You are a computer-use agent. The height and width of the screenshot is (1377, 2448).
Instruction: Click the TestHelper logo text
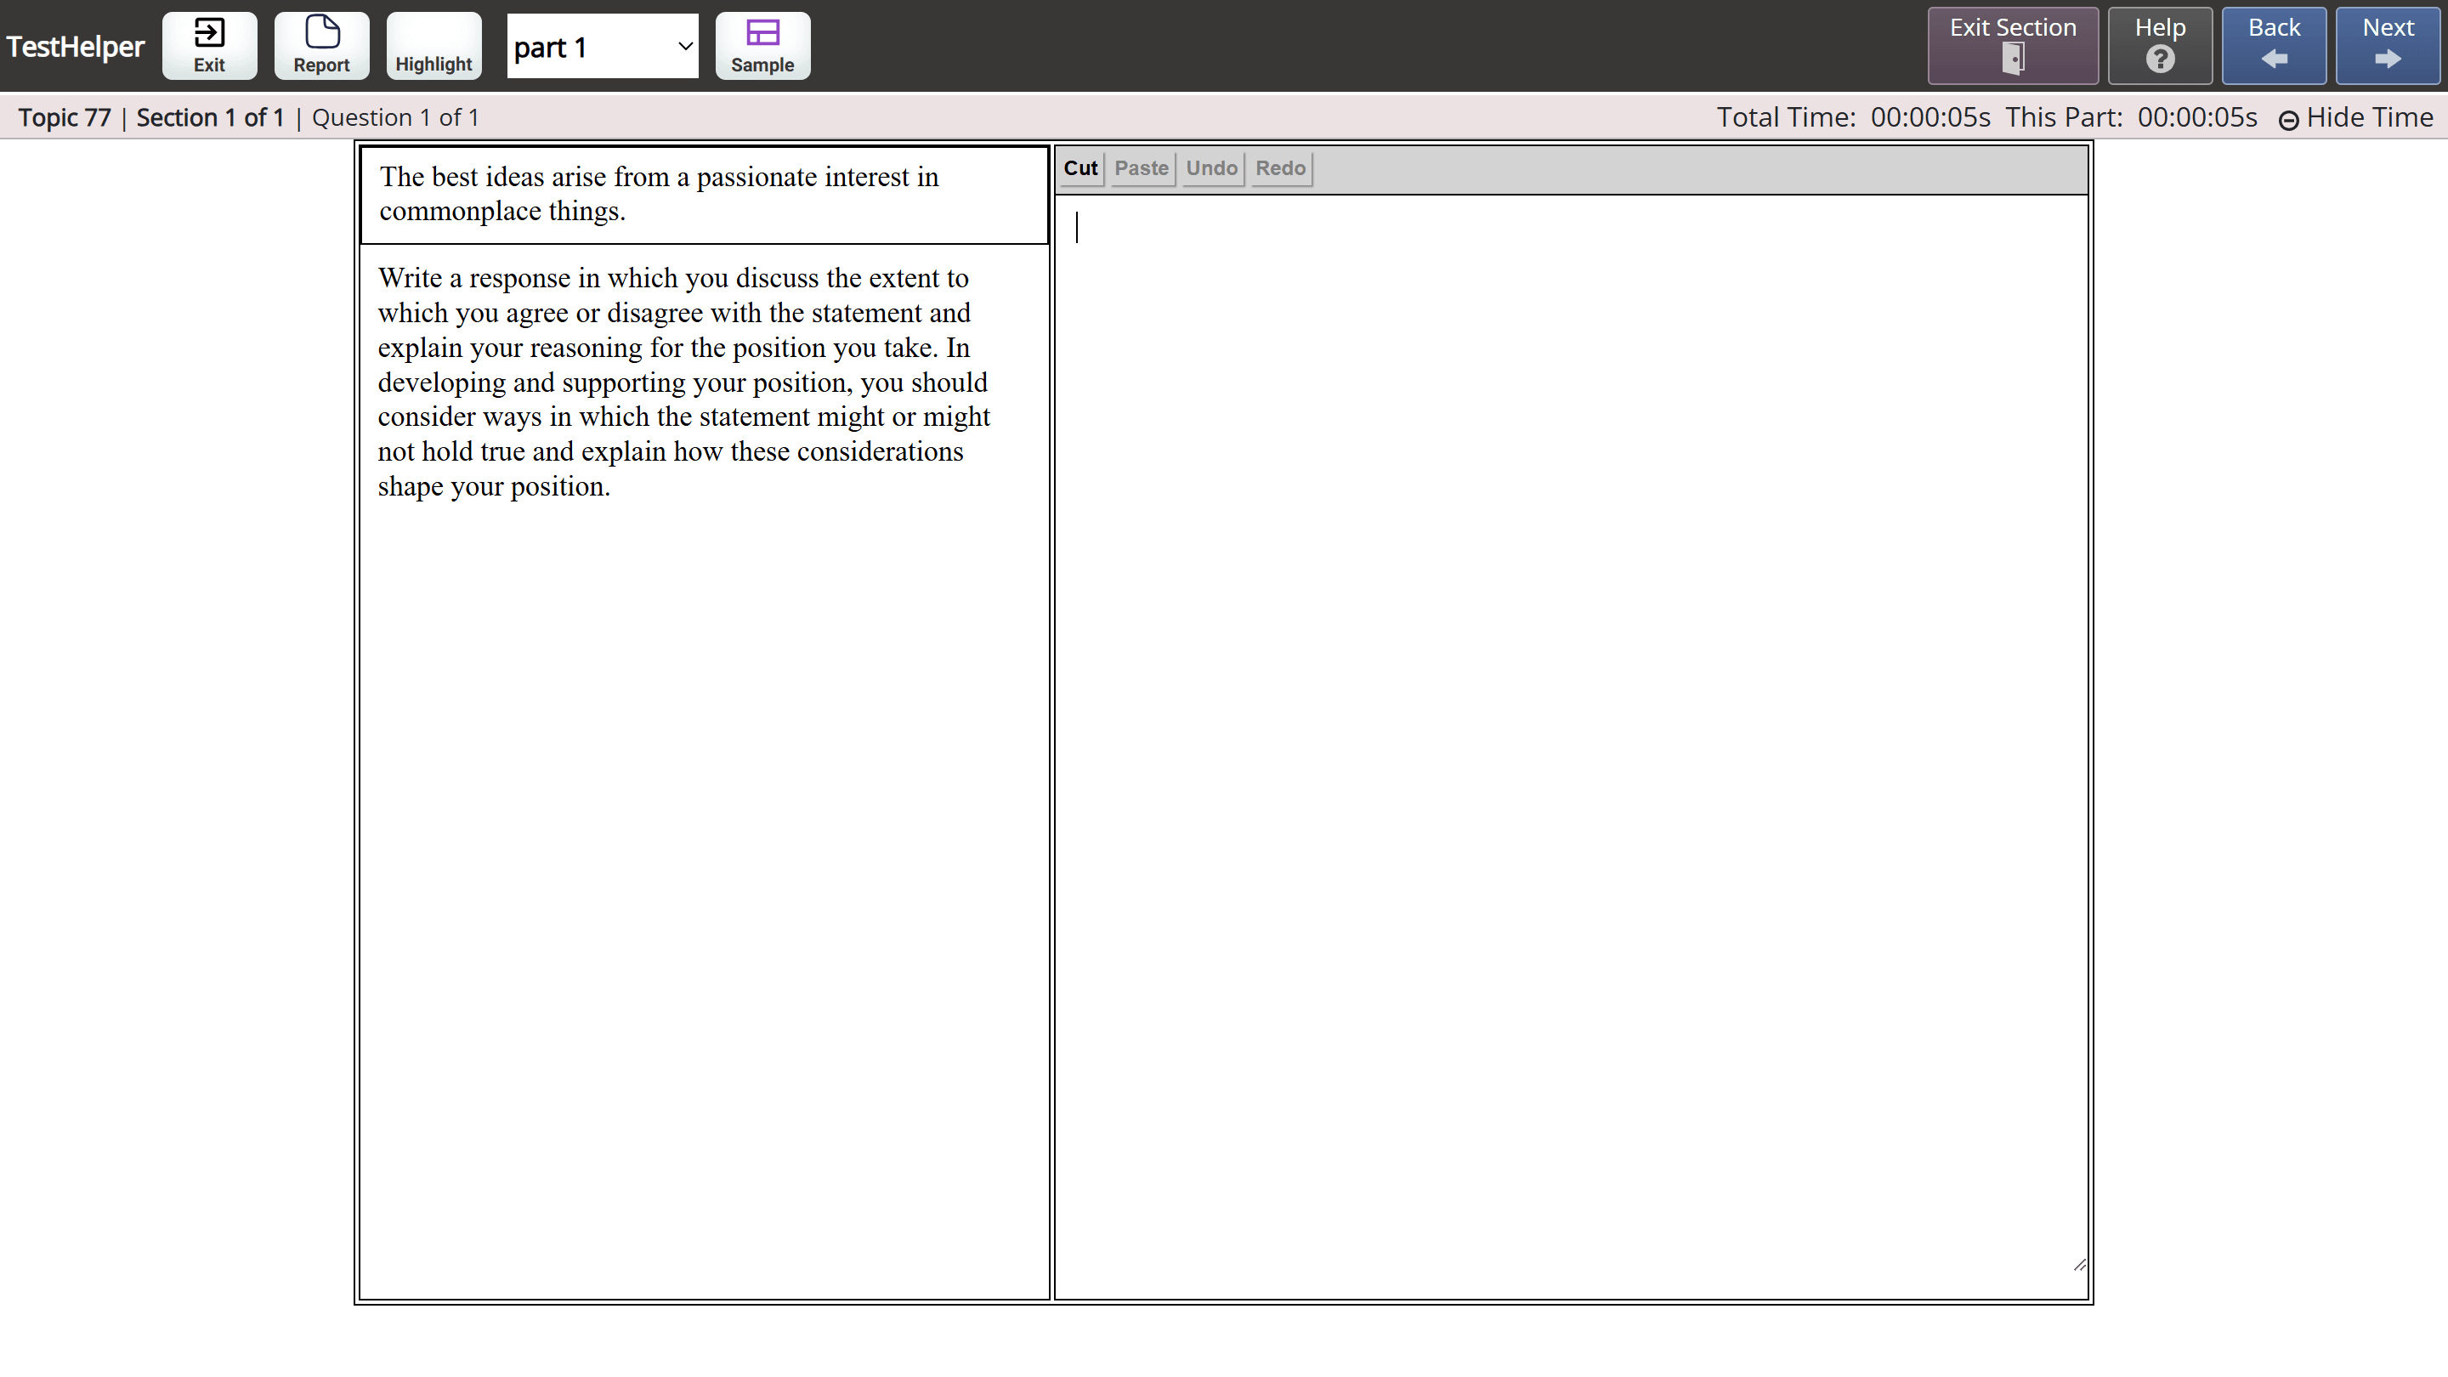coord(75,47)
